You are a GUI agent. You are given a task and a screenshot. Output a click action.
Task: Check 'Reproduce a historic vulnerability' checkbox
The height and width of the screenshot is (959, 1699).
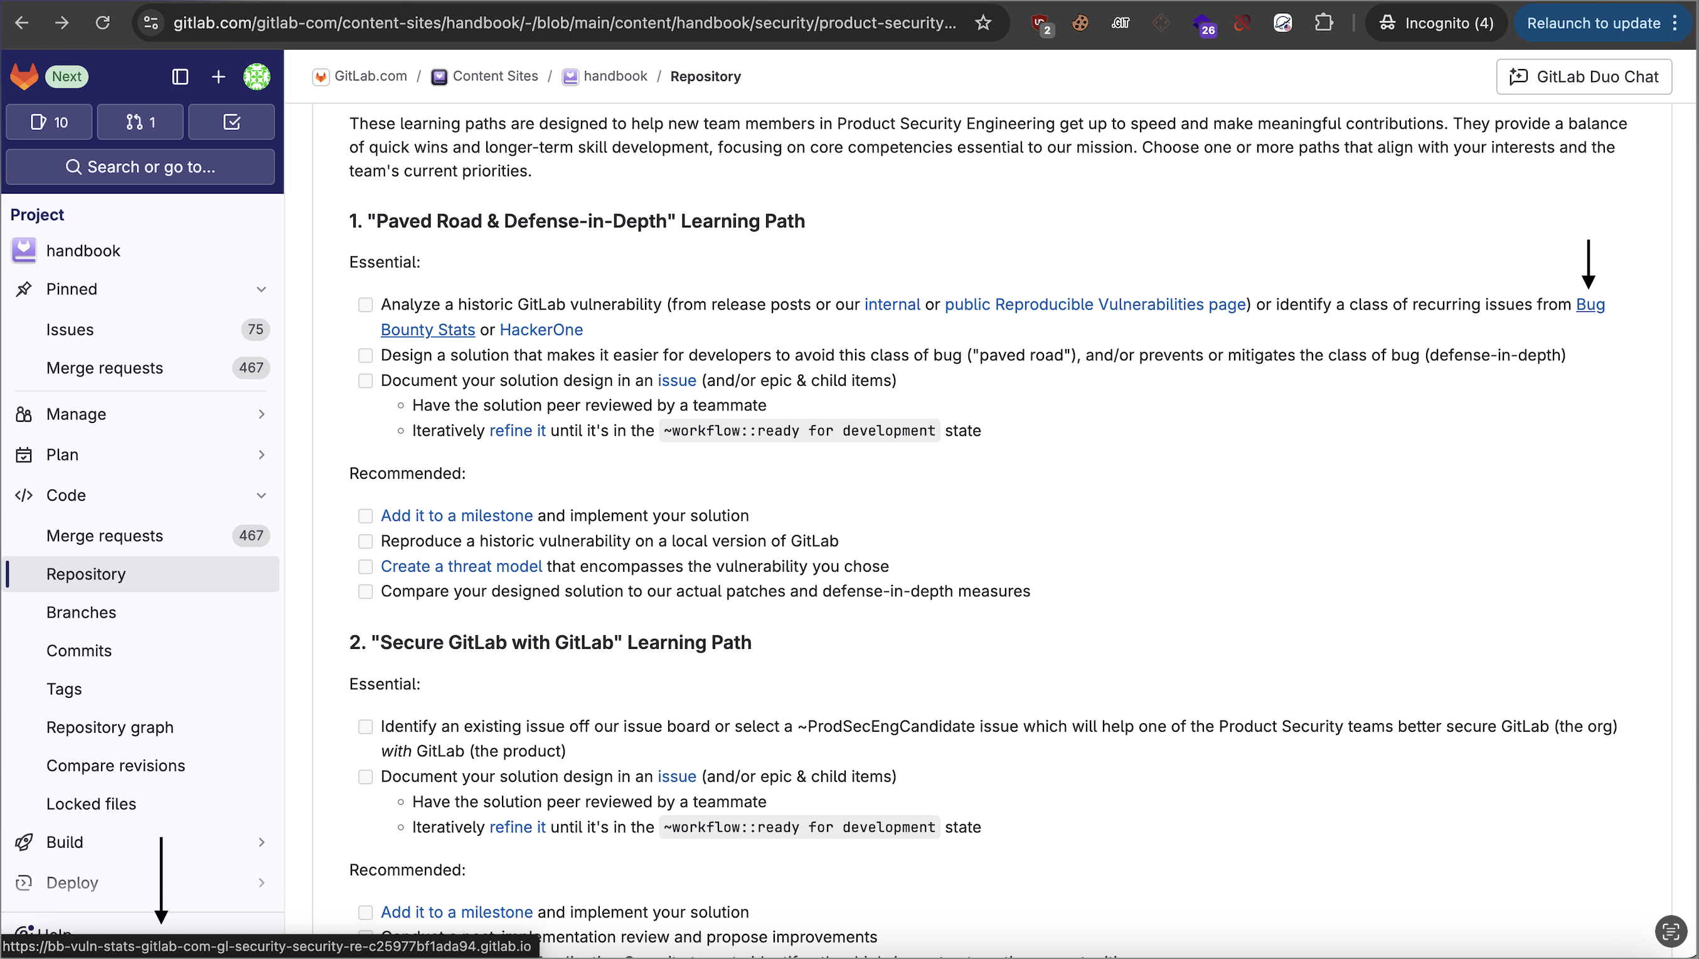pos(365,542)
